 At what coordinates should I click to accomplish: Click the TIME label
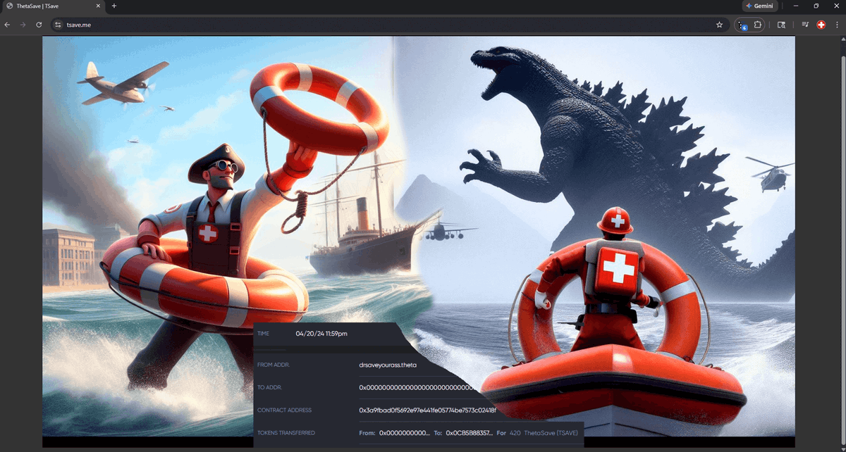pyautogui.click(x=263, y=334)
